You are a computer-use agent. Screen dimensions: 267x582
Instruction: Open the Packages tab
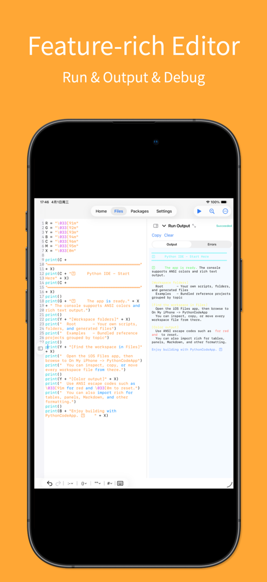pos(139,211)
